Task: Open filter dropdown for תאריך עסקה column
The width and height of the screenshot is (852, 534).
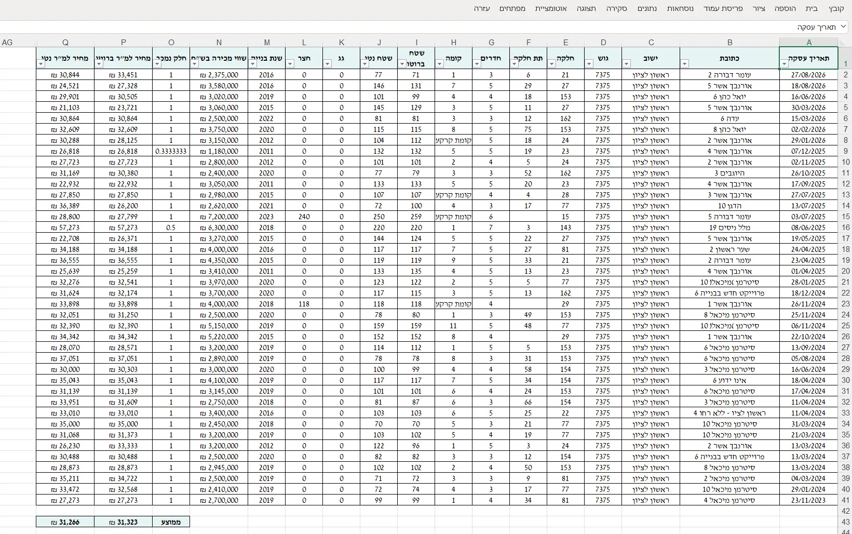Action: coord(784,64)
